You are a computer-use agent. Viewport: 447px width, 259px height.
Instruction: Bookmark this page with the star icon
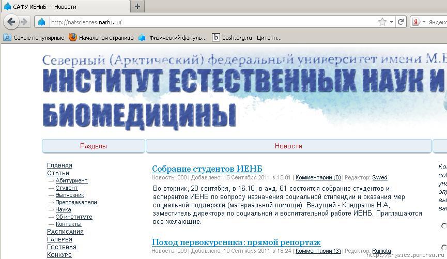(382, 22)
